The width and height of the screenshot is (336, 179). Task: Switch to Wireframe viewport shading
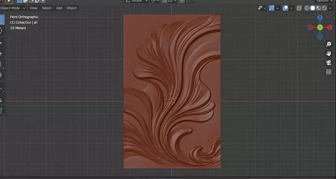(307, 8)
